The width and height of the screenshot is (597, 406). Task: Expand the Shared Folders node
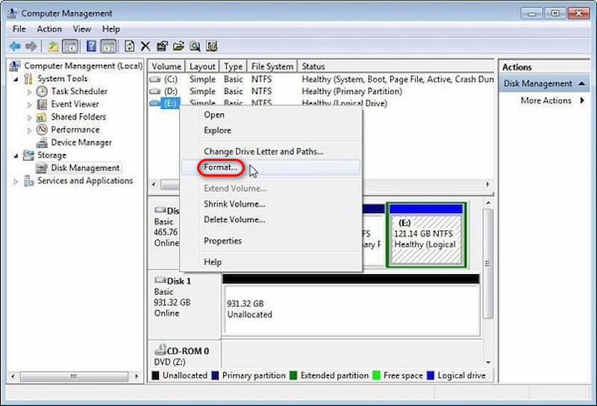[x=29, y=118]
